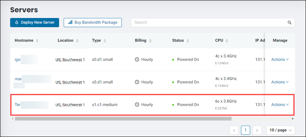This screenshot has height=137, width=306.
Task: Click E-2276G CPU model text
Action: click(222, 108)
